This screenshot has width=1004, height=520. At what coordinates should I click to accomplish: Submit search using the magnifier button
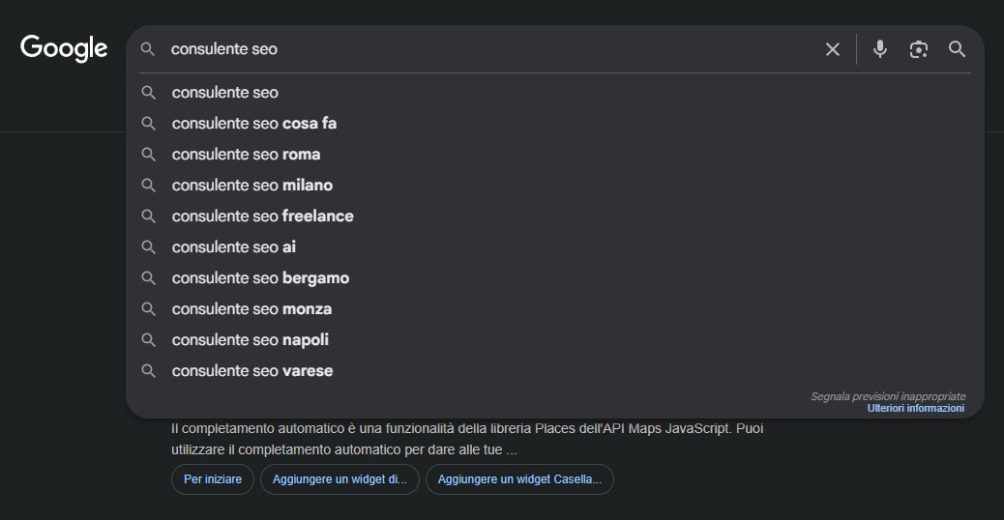click(957, 49)
